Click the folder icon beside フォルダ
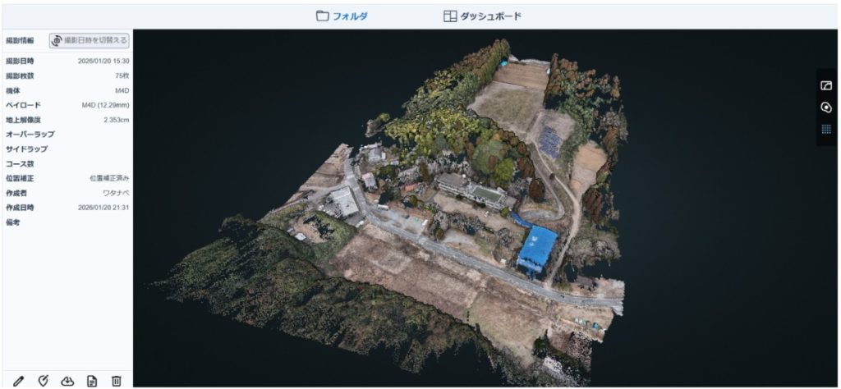841x389 pixels. coord(323,16)
